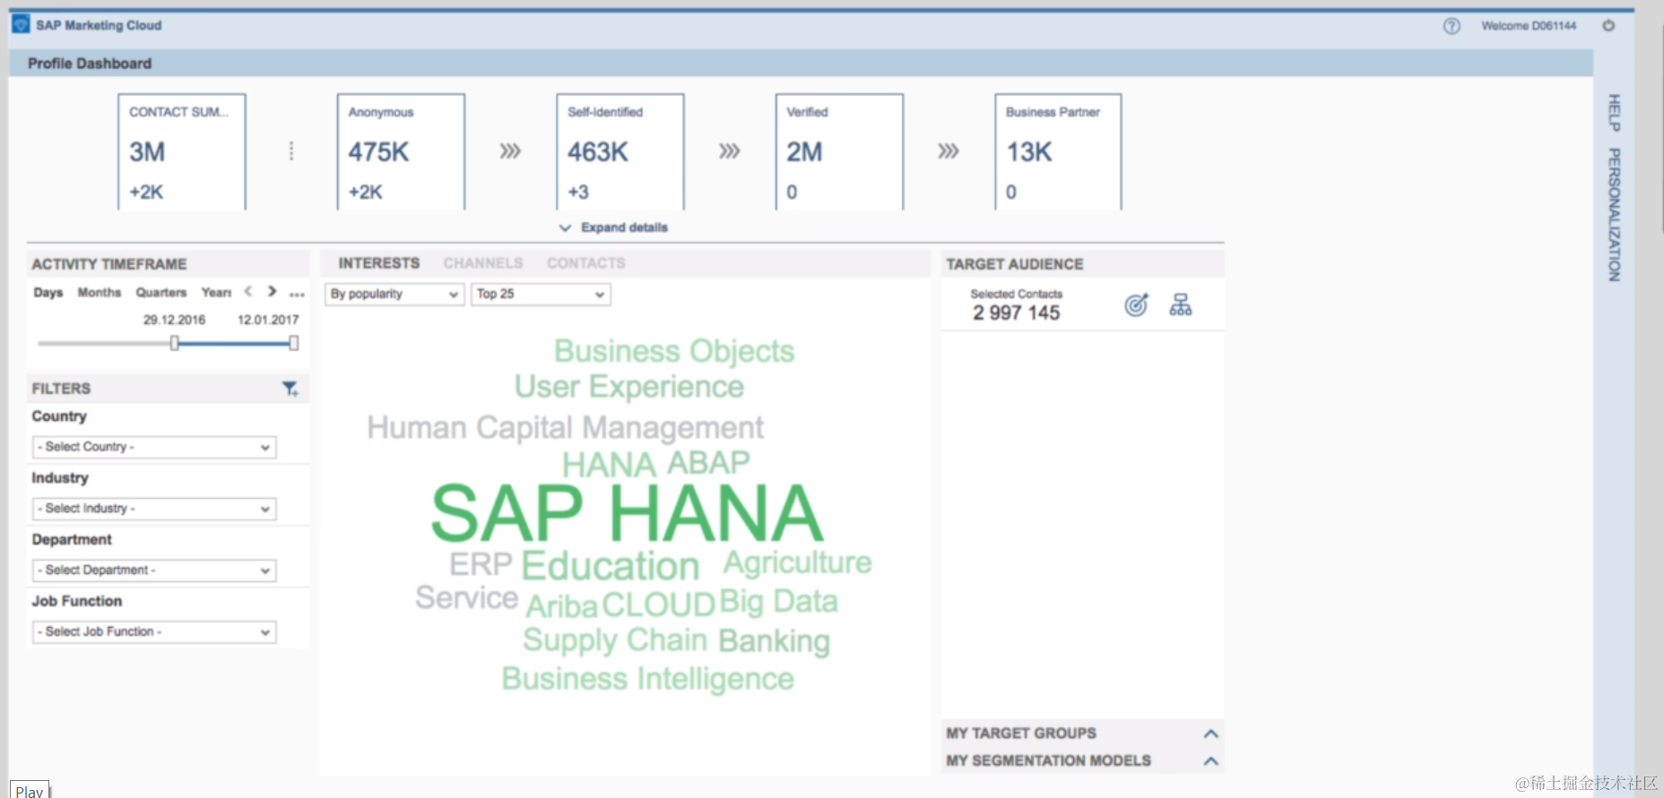The width and height of the screenshot is (1664, 798).
Task: Click the Big Data interest tag
Action: pos(779,602)
